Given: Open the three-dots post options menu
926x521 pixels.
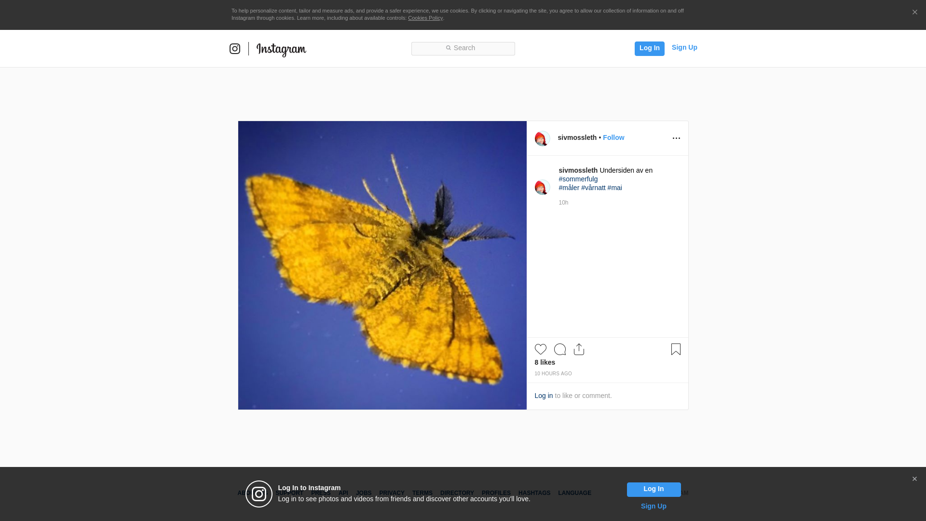Looking at the screenshot, I should click(x=676, y=138).
